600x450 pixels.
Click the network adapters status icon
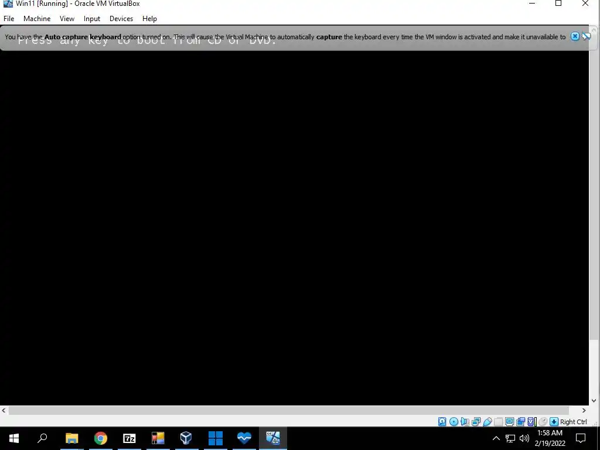pyautogui.click(x=476, y=422)
